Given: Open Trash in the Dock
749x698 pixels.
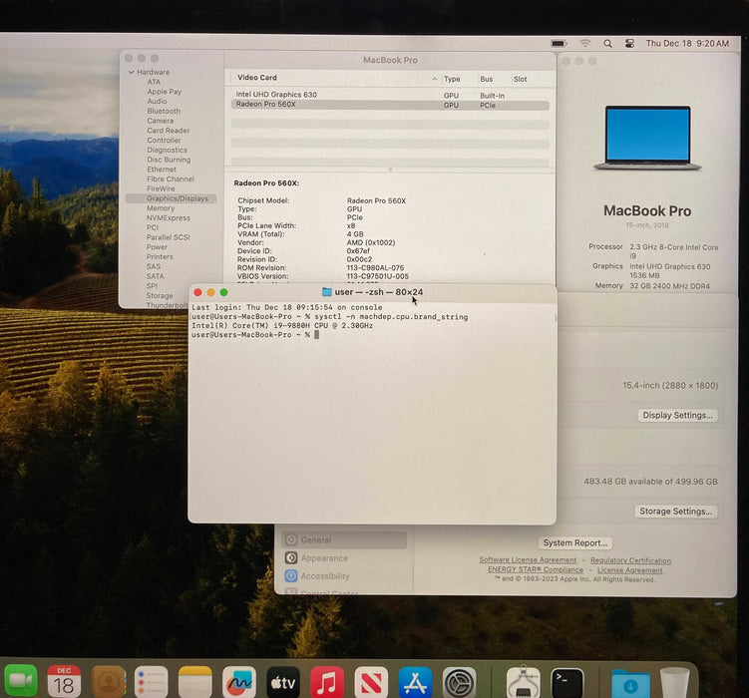Looking at the screenshot, I should (674, 683).
